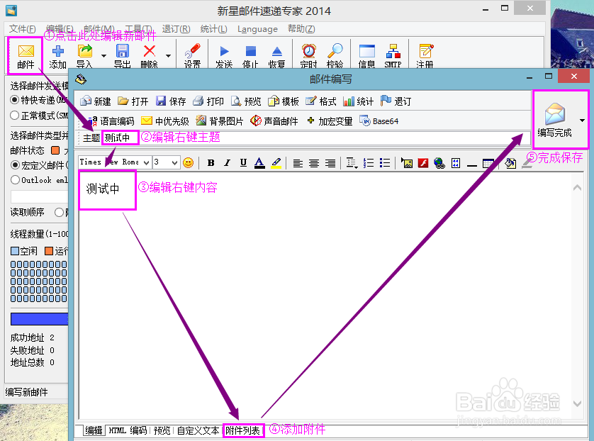
Task: Click 保存 save in compose toolbar
Action: pos(171,101)
